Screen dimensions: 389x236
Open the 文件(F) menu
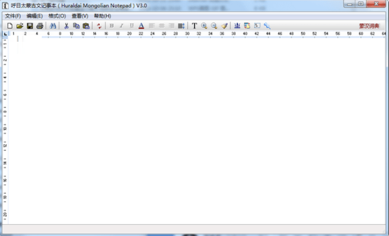point(13,16)
